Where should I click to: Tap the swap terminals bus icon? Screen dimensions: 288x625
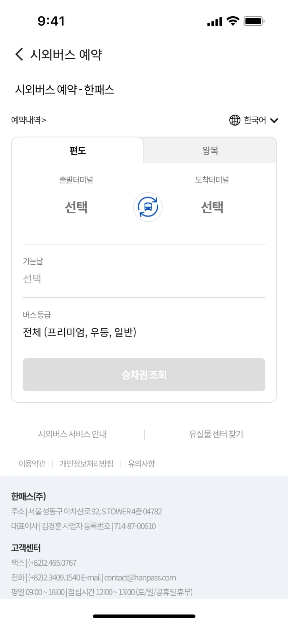point(148,207)
